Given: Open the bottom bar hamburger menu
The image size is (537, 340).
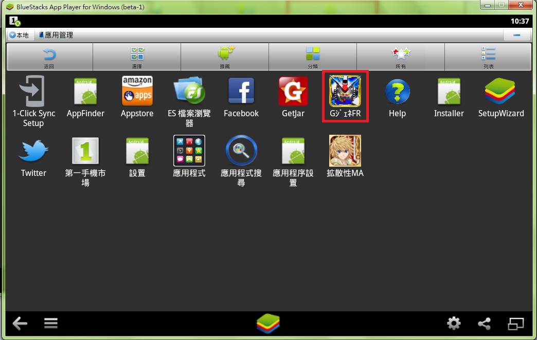Looking at the screenshot, I should click(51, 323).
